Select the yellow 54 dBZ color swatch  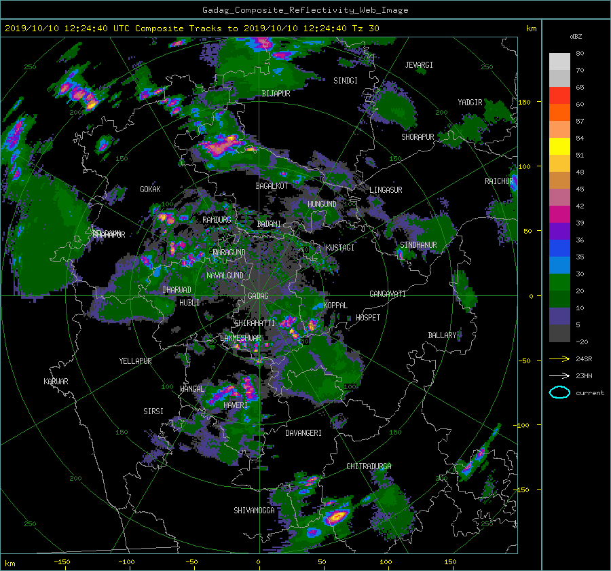click(559, 146)
